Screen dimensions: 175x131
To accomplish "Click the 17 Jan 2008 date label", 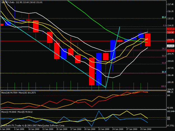I will [x=76, y=129].
